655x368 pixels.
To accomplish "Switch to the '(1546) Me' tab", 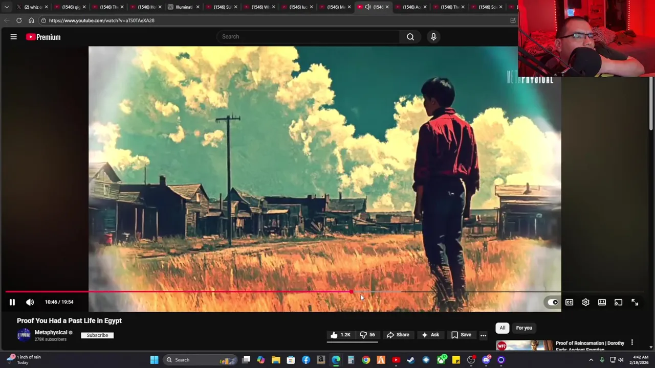I will (335, 7).
